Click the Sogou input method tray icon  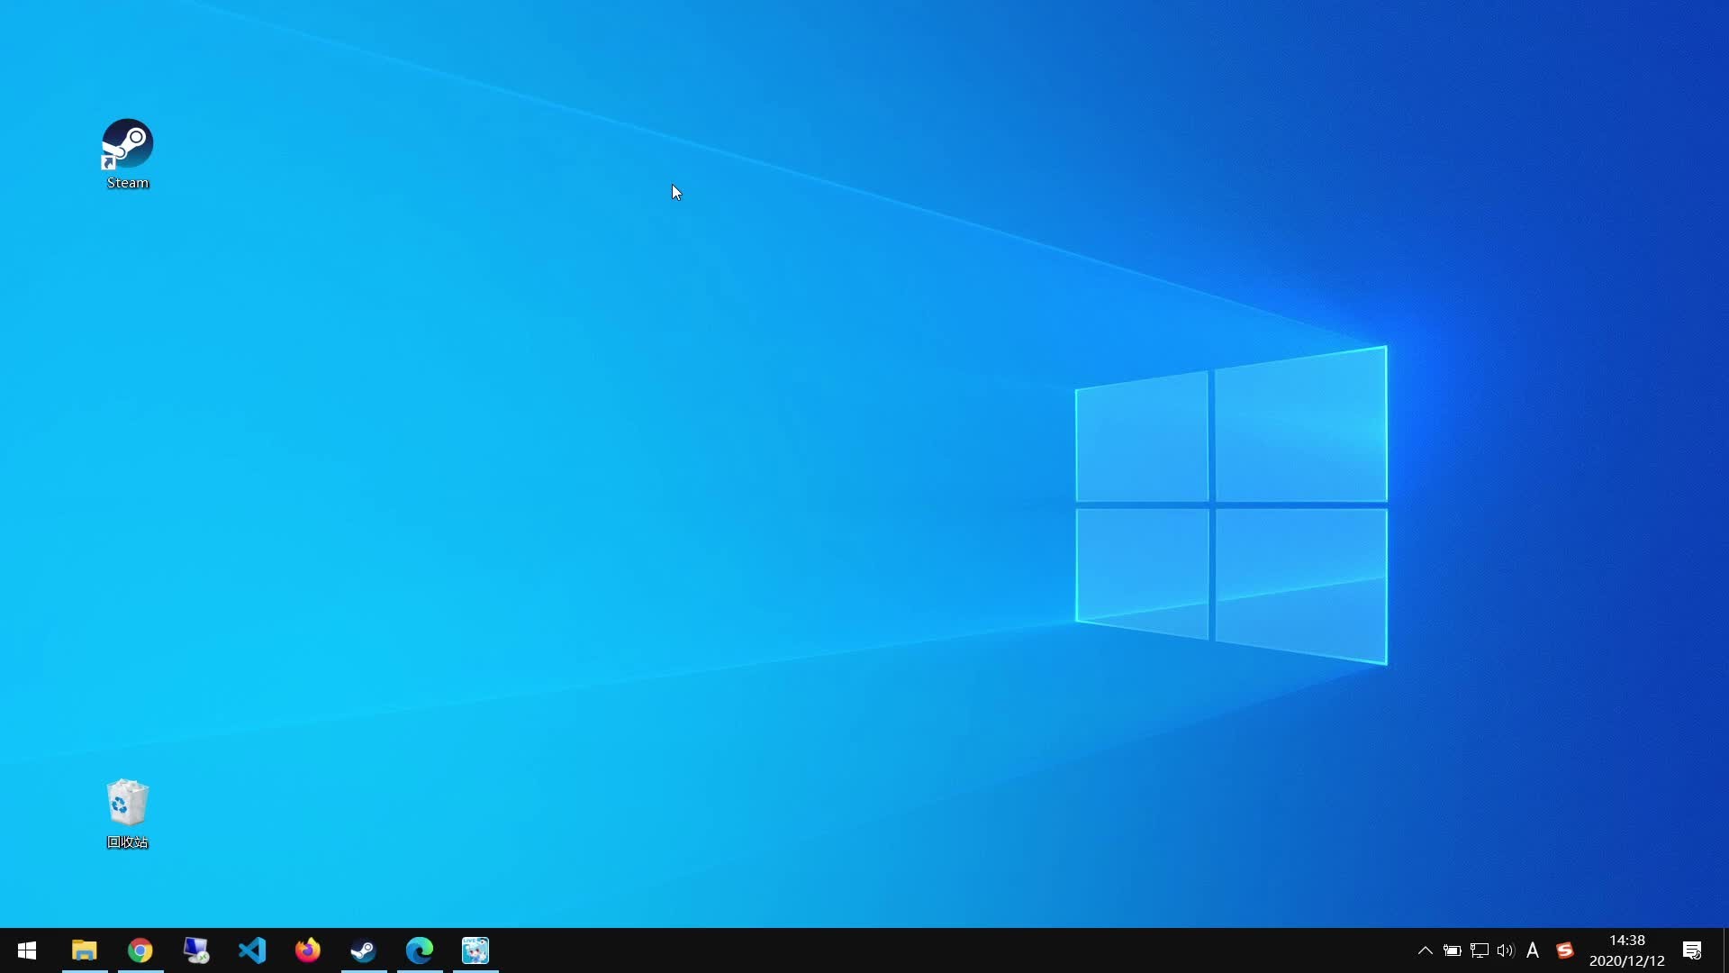point(1565,950)
